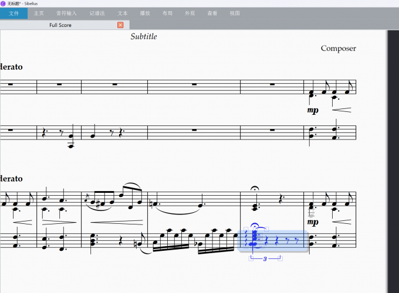
Task: Open the 外观 ribbon tab
Action: [x=190, y=13]
